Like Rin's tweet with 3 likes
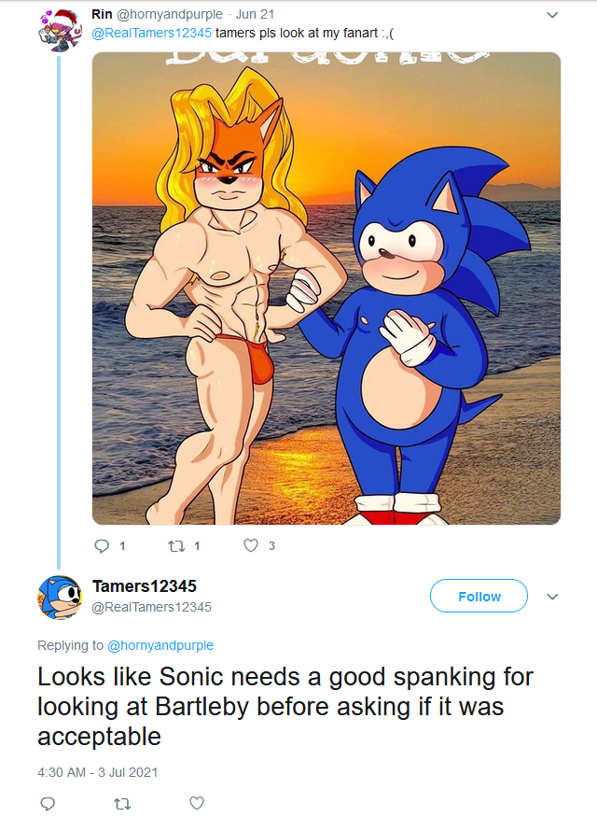 (x=250, y=545)
